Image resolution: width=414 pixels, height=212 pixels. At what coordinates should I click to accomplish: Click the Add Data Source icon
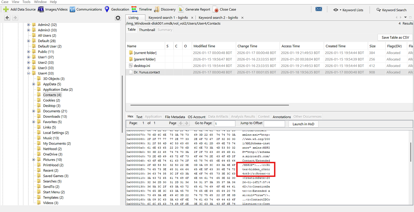pyautogui.click(x=6, y=9)
